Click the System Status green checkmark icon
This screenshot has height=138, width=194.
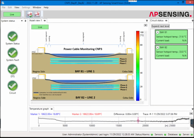coord(12,36)
